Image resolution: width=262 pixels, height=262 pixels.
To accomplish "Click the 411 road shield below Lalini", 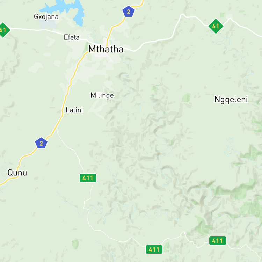I will coord(88,178).
